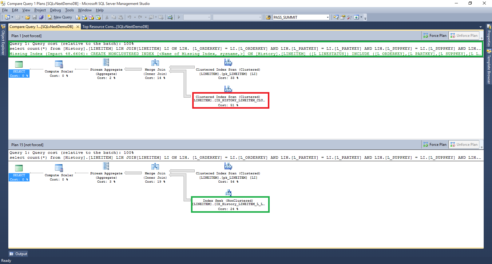
Task: Expand the Plan 1 toolbar overflow arrow
Action: click(x=482, y=38)
